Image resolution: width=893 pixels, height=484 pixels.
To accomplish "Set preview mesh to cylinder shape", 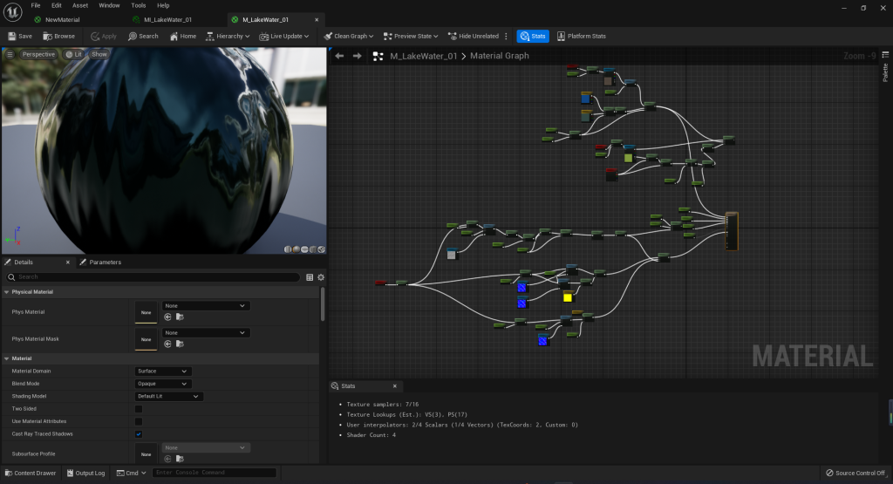I will [x=288, y=249].
